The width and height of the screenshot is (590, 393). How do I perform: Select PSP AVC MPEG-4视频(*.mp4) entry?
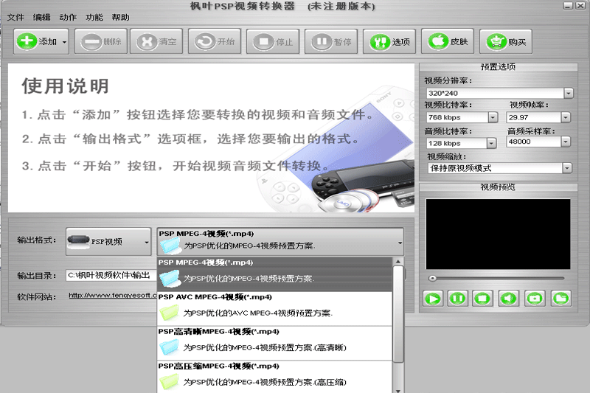click(274, 309)
